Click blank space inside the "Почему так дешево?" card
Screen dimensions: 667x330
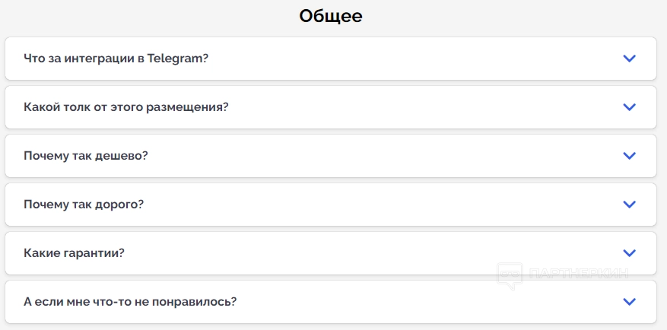coord(380,156)
